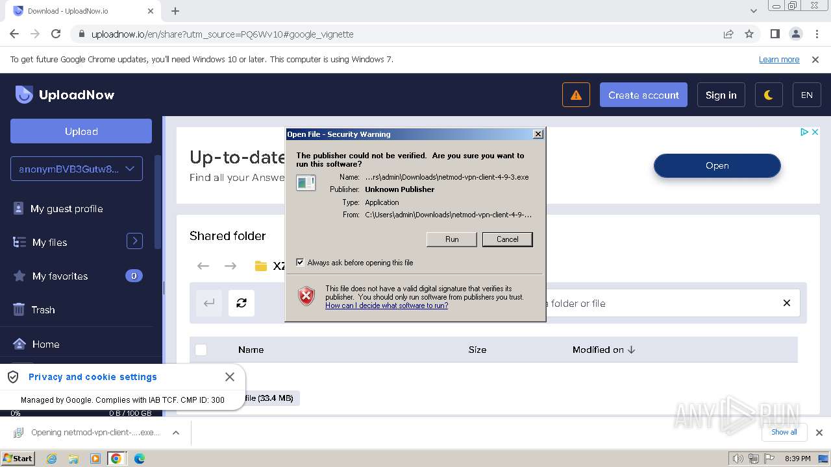Image resolution: width=831 pixels, height=467 pixels.
Task: Expand My files arrow
Action: (x=134, y=241)
